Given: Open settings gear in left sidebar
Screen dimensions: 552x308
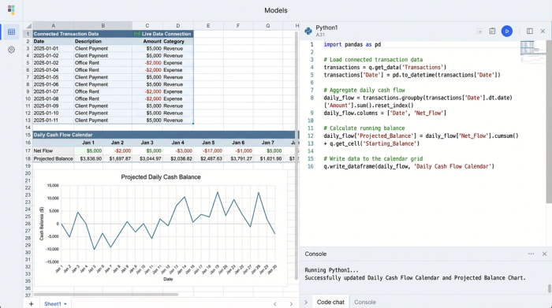Looking at the screenshot, I should pyautogui.click(x=11, y=50).
